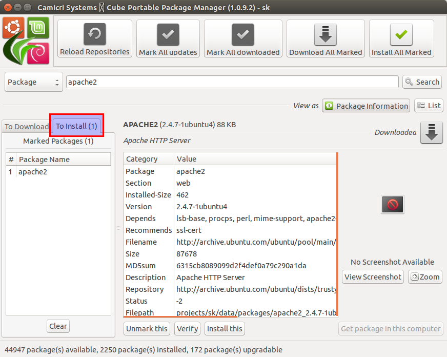
Task: Click the Zoom button
Action: click(425, 277)
